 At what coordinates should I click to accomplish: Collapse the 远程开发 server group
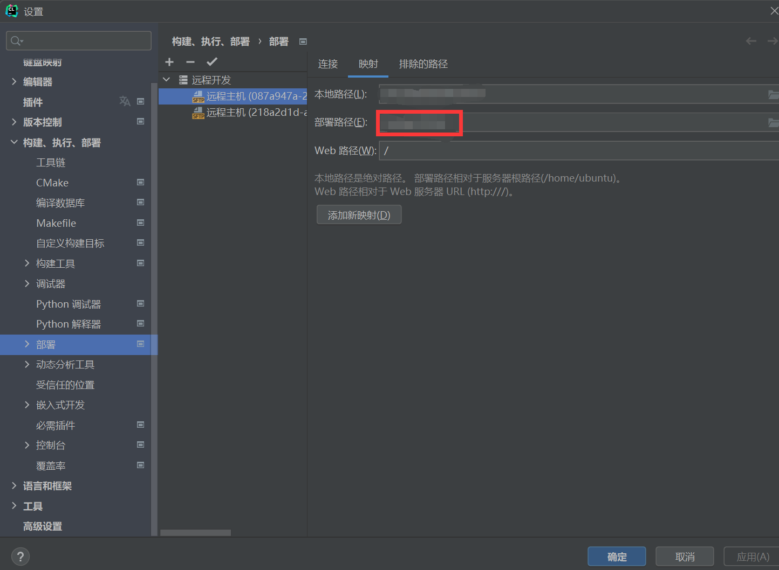tap(167, 80)
